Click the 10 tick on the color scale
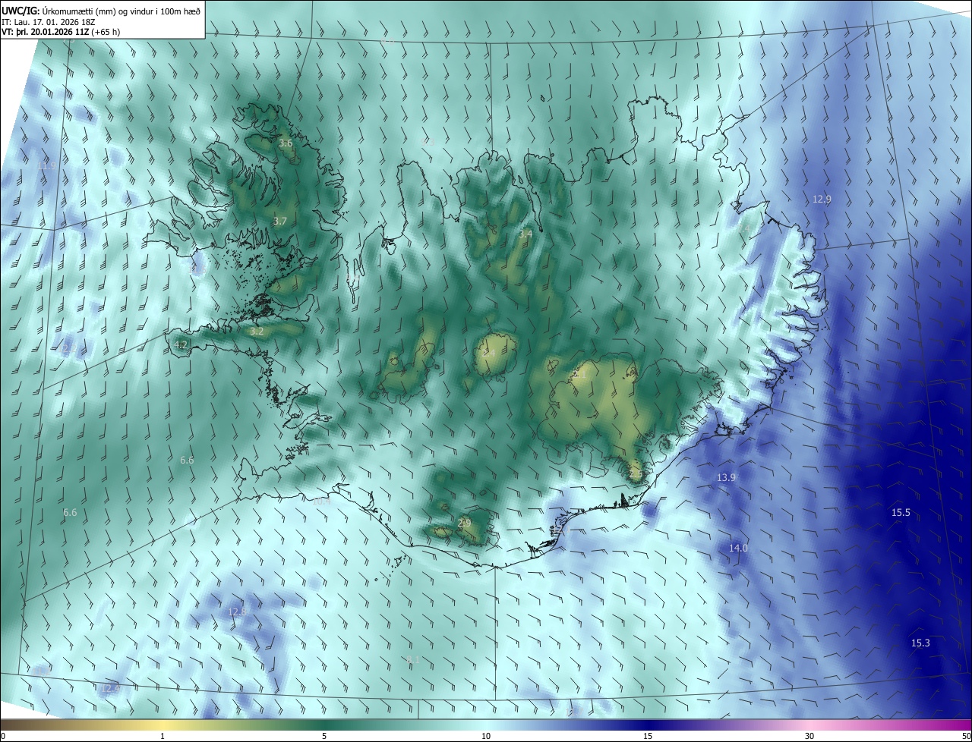The width and height of the screenshot is (972, 742). coord(486,737)
